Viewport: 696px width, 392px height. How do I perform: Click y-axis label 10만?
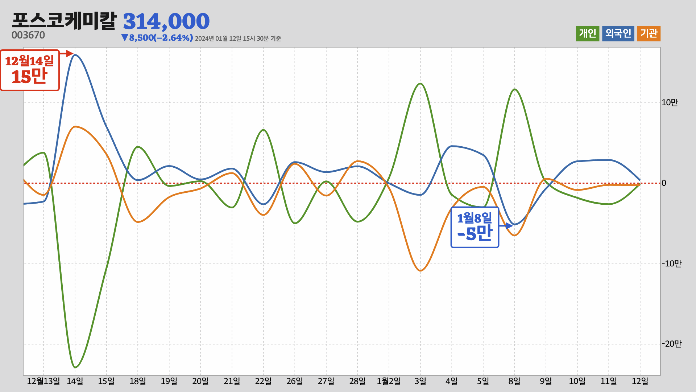click(670, 103)
